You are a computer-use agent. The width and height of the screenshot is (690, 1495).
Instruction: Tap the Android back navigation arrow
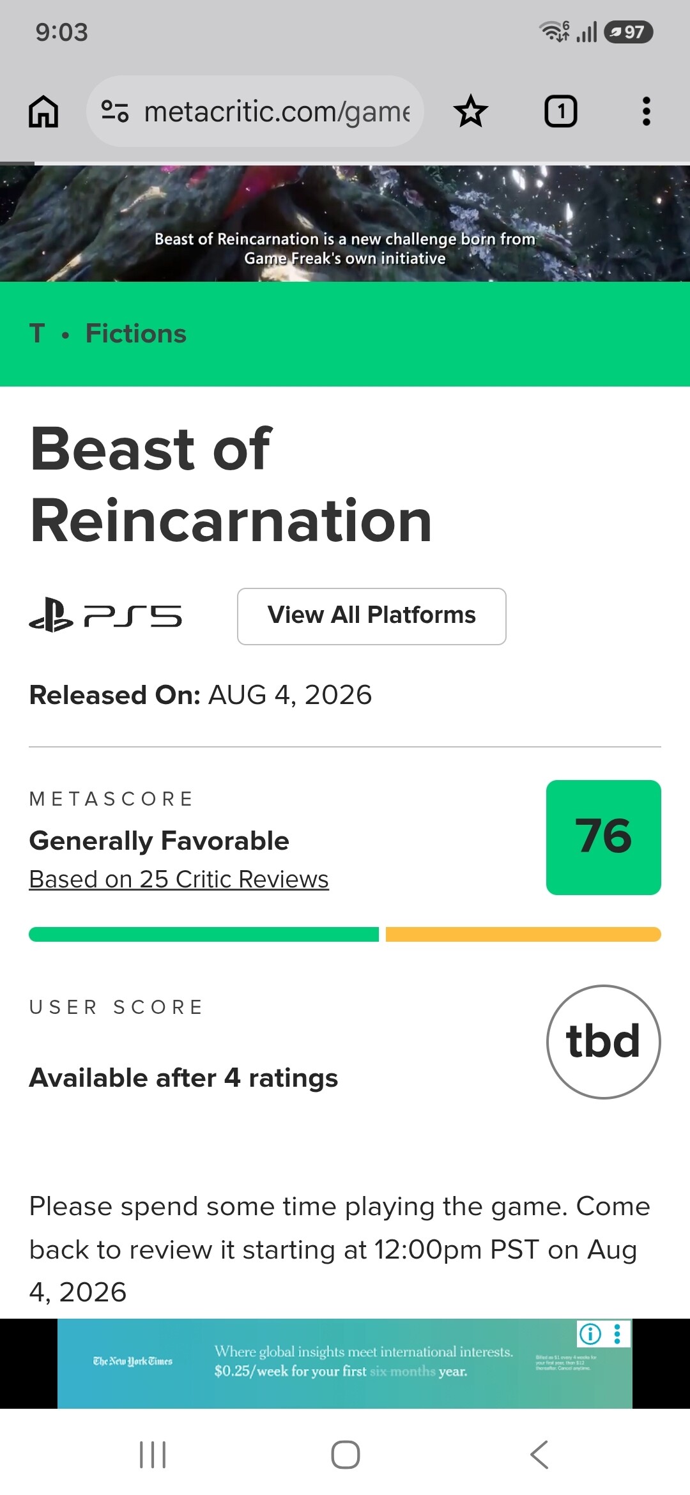coord(539,1454)
